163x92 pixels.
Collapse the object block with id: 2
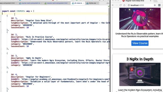click(x=1, y=32)
